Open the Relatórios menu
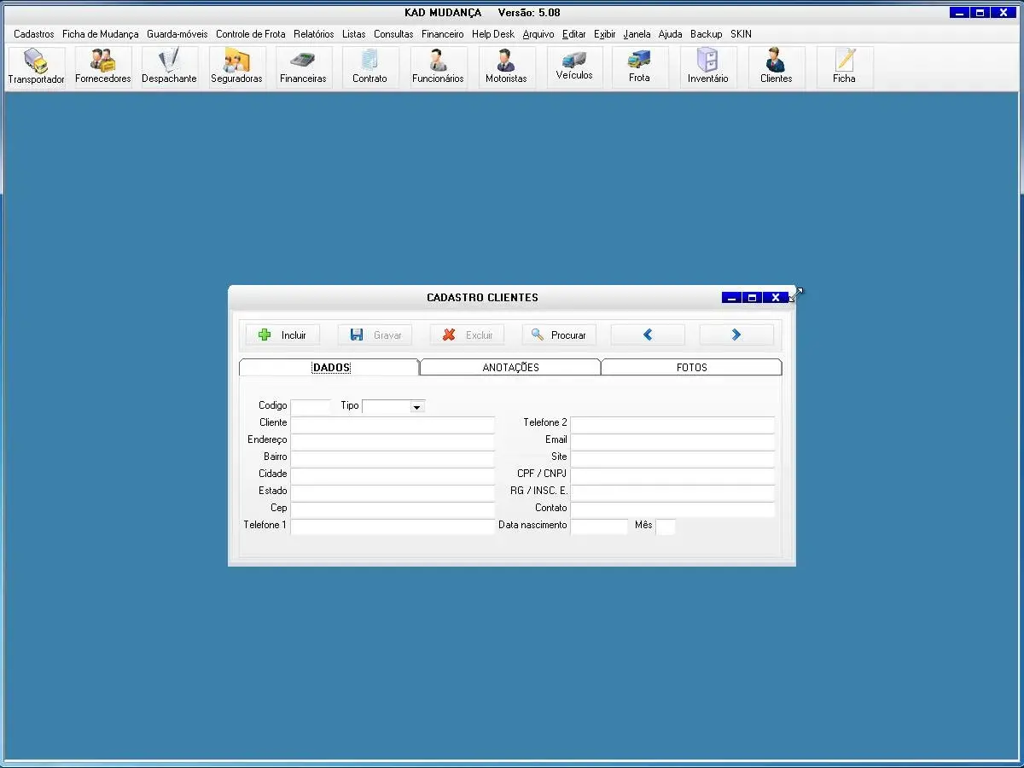This screenshot has height=768, width=1024. [x=314, y=34]
